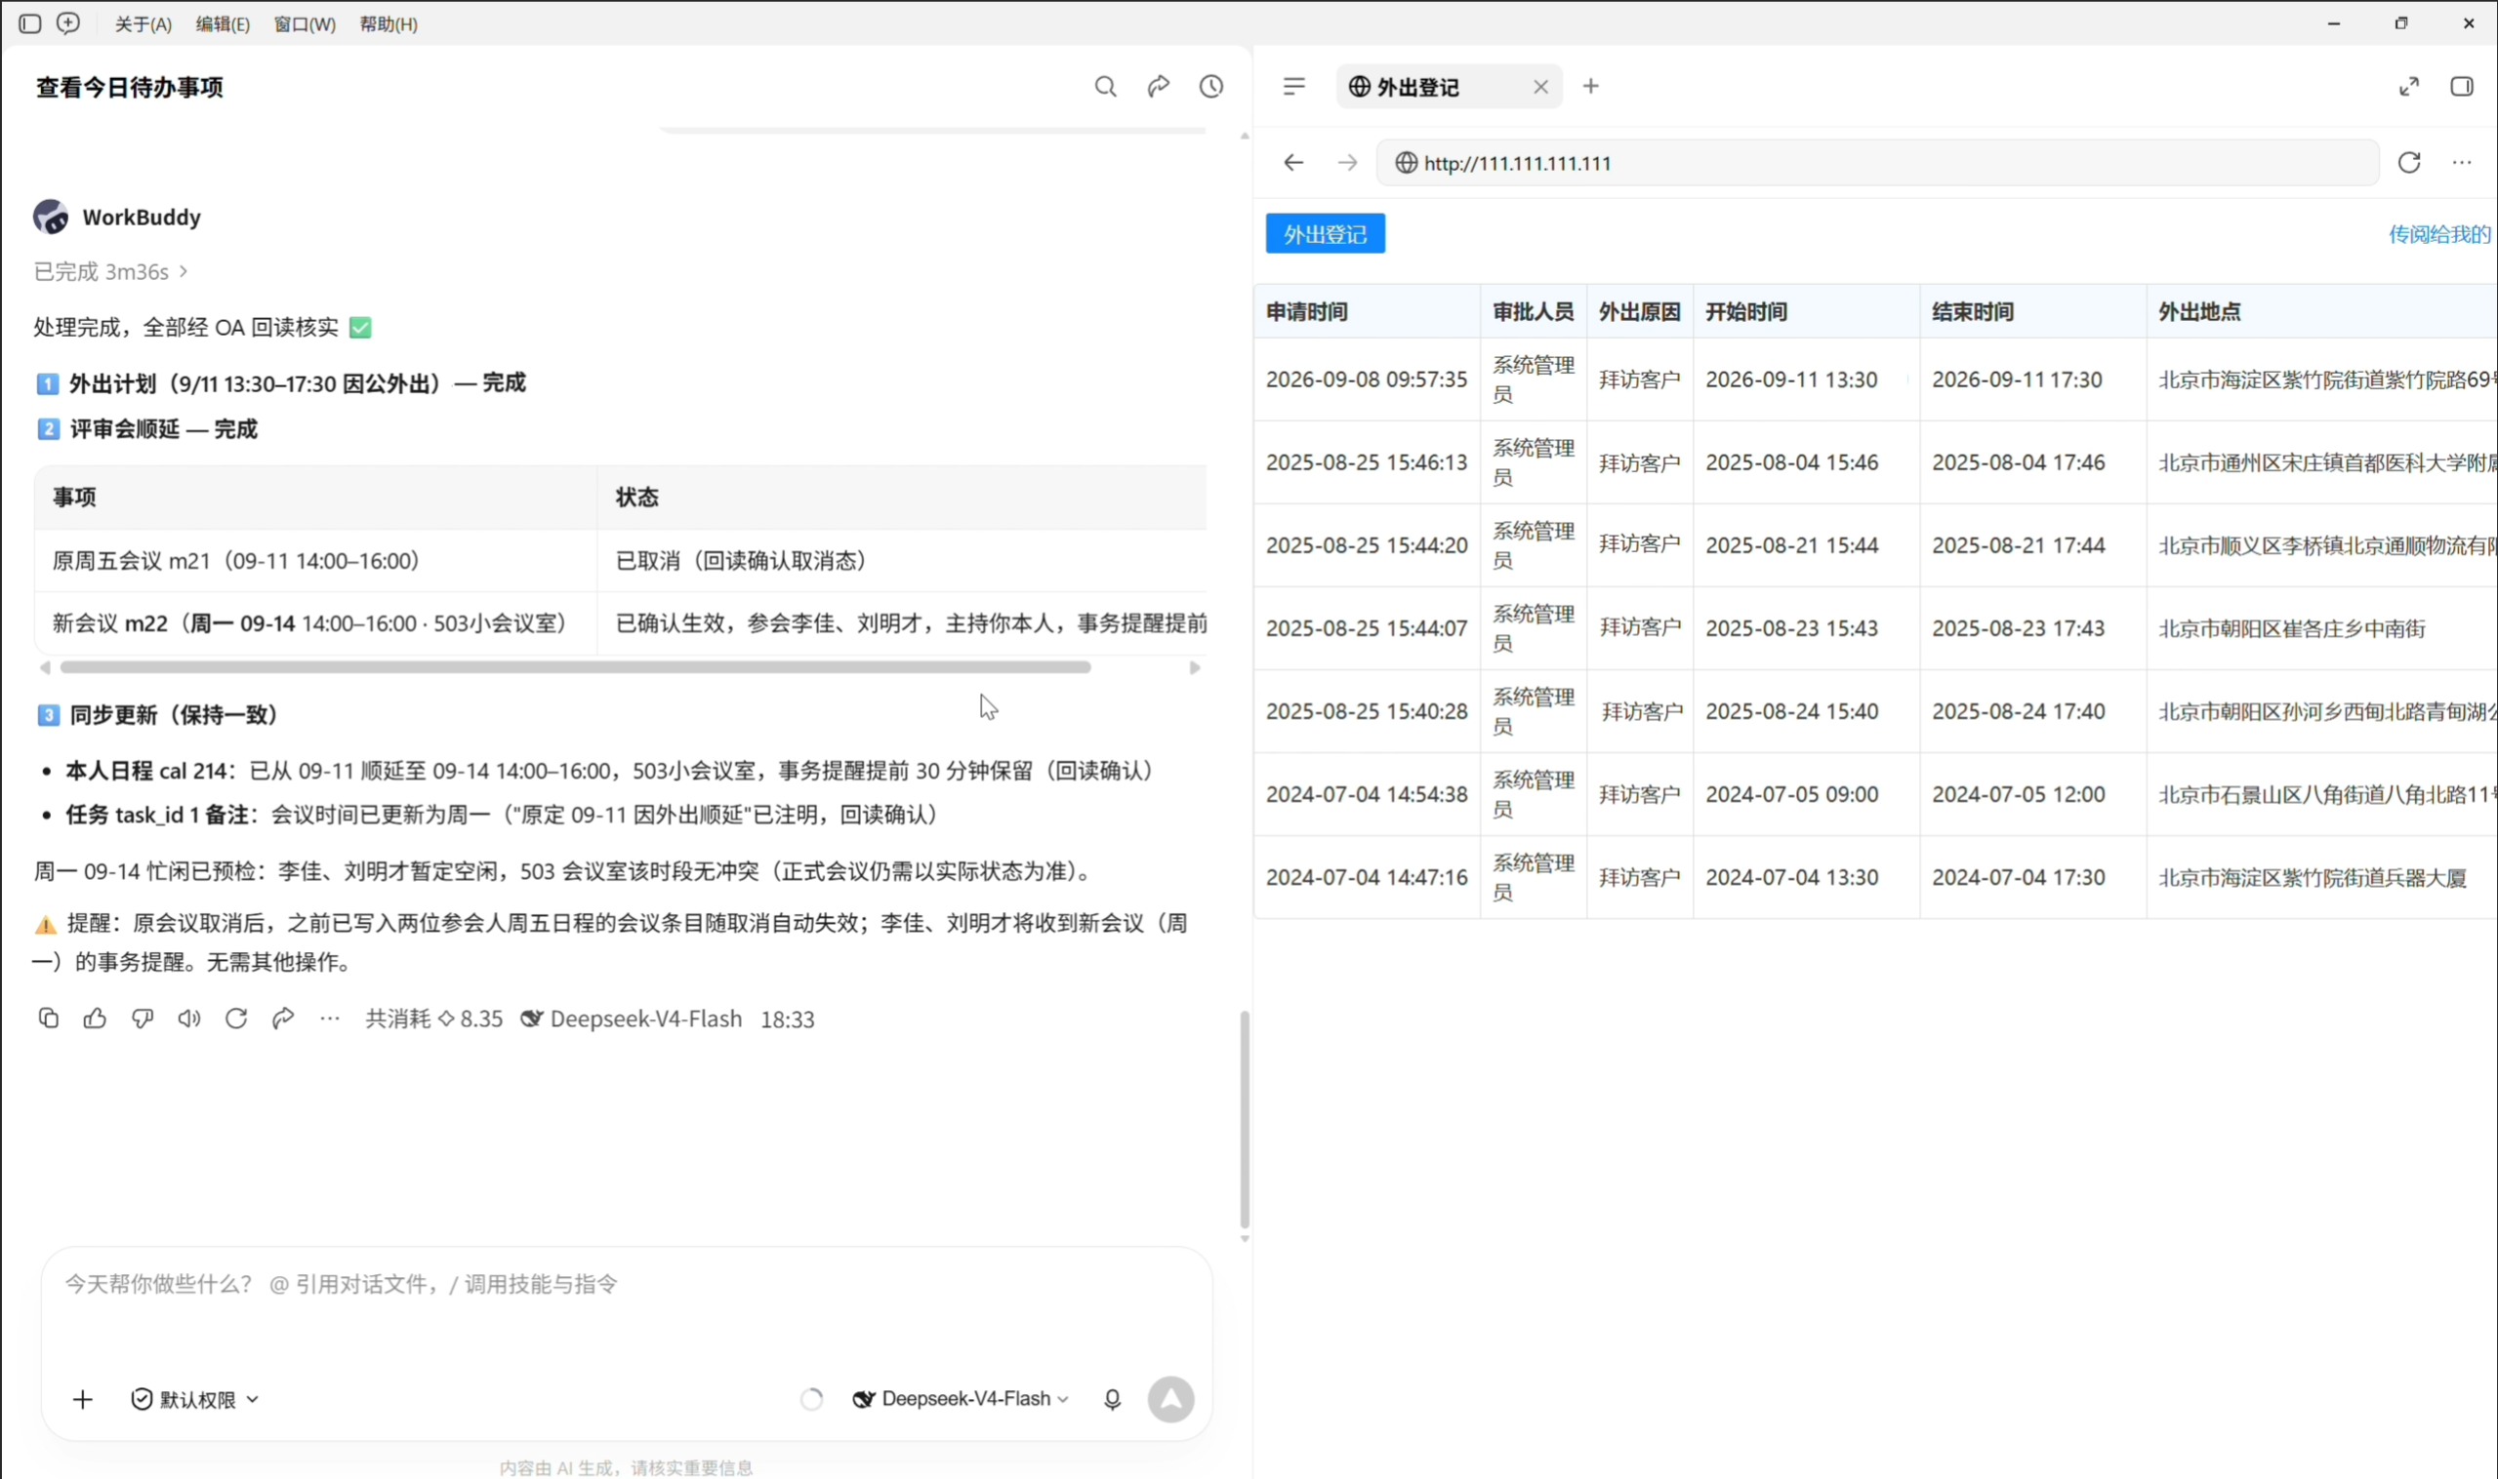Give thumbs up to the response
Viewport: 2498px width, 1479px height.
(95, 1018)
